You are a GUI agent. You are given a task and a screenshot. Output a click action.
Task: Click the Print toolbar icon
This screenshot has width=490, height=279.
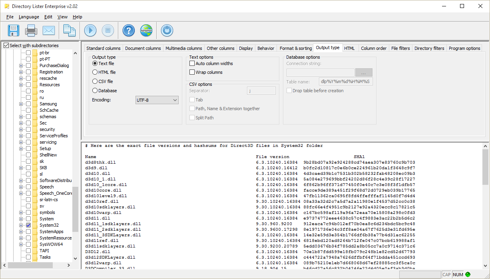(x=31, y=30)
